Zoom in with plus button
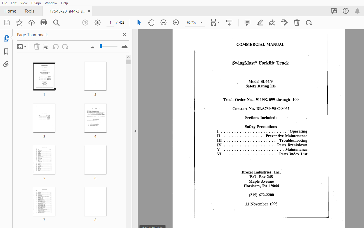Viewport: 364px width, 228px height. click(176, 23)
